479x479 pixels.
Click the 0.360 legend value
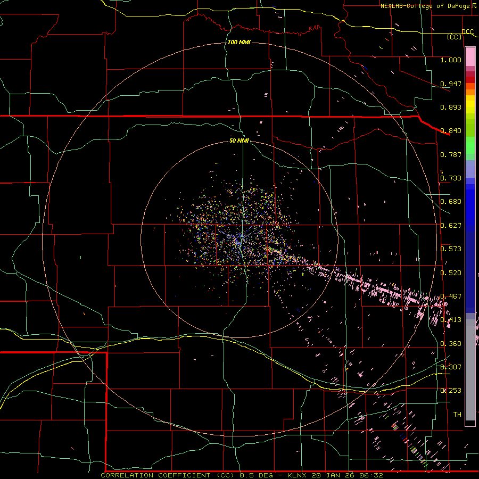click(451, 344)
